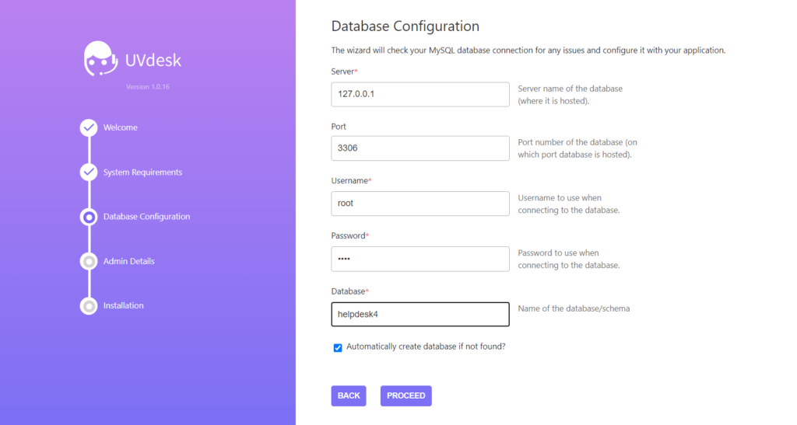Screen dimensions: 797x425
Task: Click the Admin Details step circle icon
Action: coord(89,261)
